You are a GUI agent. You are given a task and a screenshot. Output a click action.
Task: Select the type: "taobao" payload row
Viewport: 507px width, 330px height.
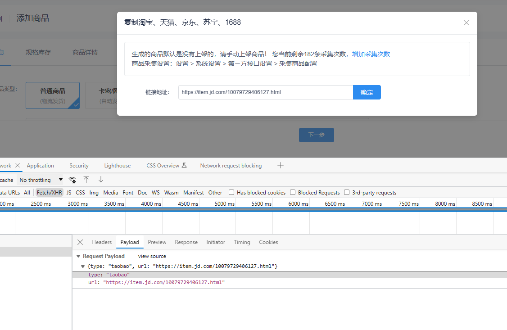point(290,275)
